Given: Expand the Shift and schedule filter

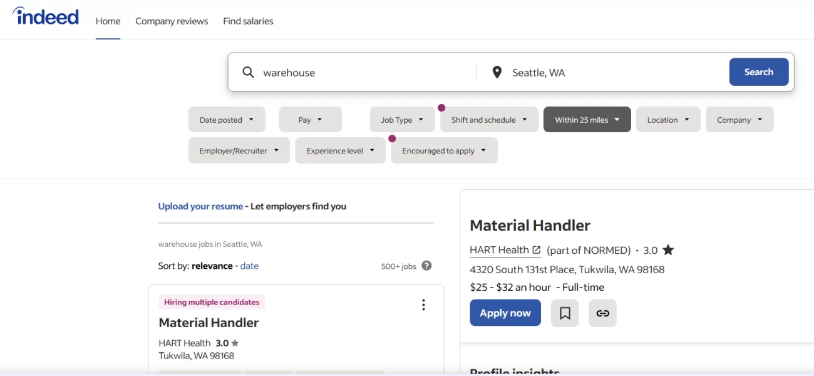Looking at the screenshot, I should [489, 120].
